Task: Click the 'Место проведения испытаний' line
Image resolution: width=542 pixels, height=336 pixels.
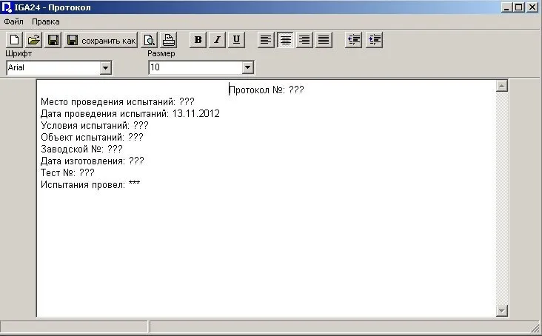Action: 118,102
